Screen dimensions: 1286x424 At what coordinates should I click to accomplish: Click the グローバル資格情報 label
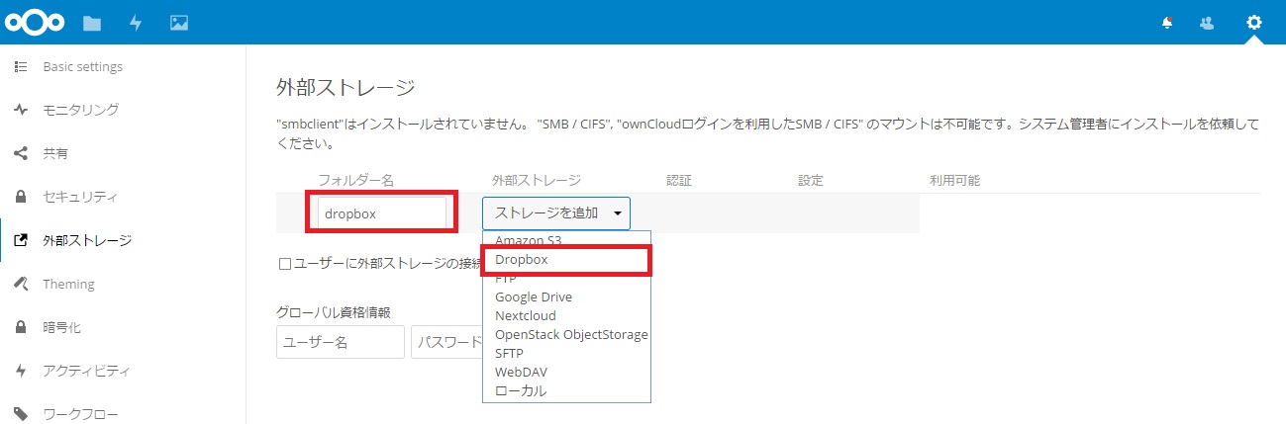point(334,311)
